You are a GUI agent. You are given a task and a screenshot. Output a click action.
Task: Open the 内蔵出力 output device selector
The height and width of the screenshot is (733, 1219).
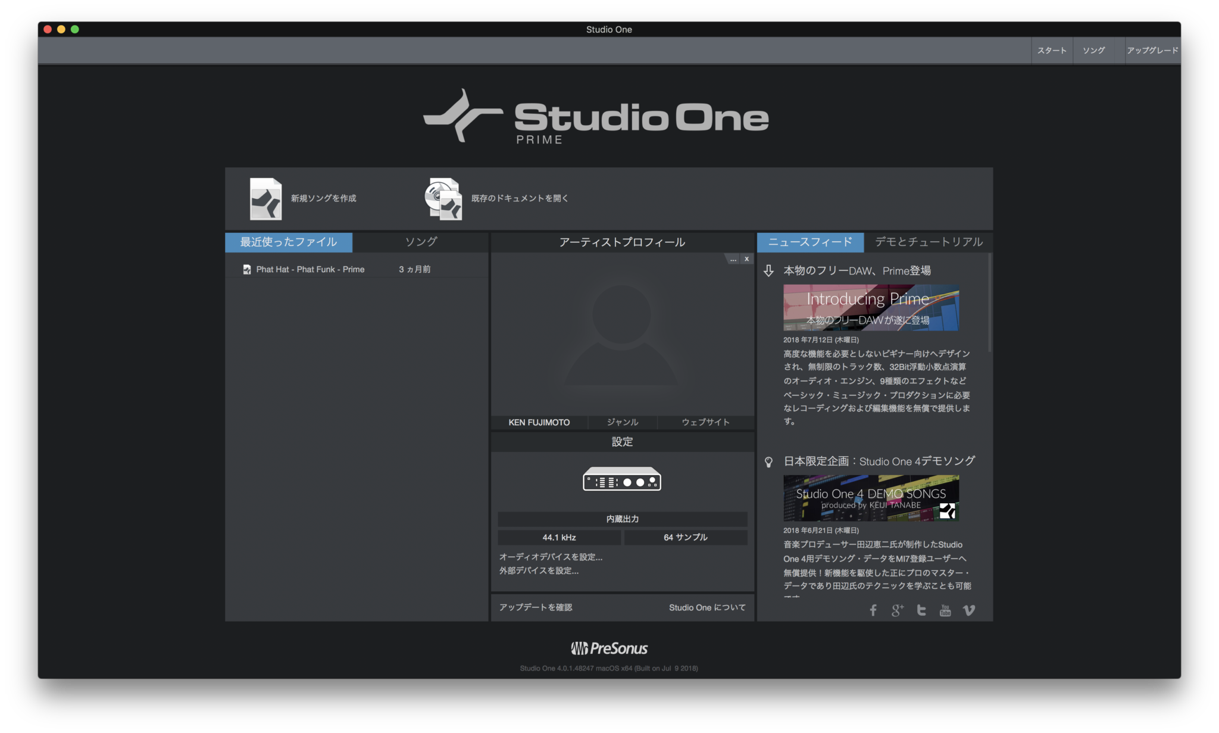pyautogui.click(x=622, y=519)
